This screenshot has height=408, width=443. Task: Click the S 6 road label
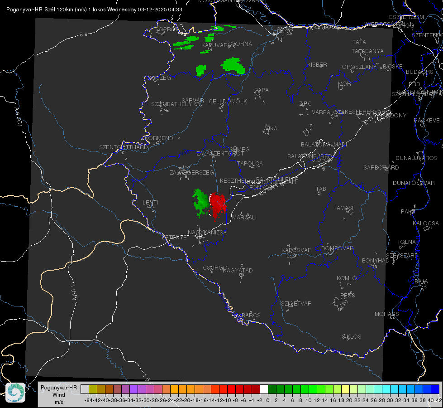83,34
